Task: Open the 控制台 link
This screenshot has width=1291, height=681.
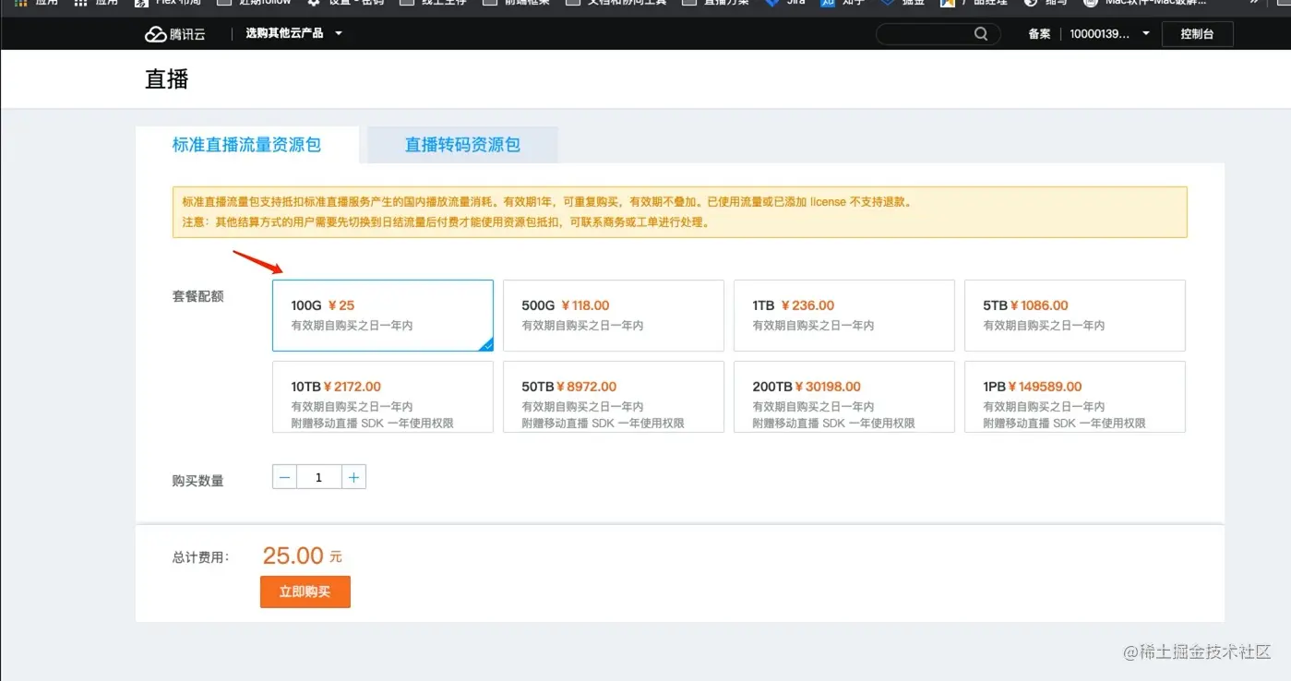Action: coord(1197,33)
